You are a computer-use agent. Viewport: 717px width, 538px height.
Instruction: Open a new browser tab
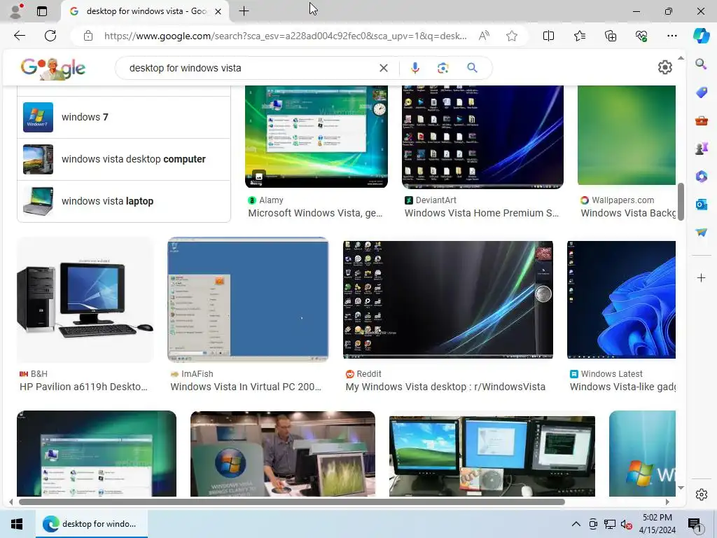point(244,11)
